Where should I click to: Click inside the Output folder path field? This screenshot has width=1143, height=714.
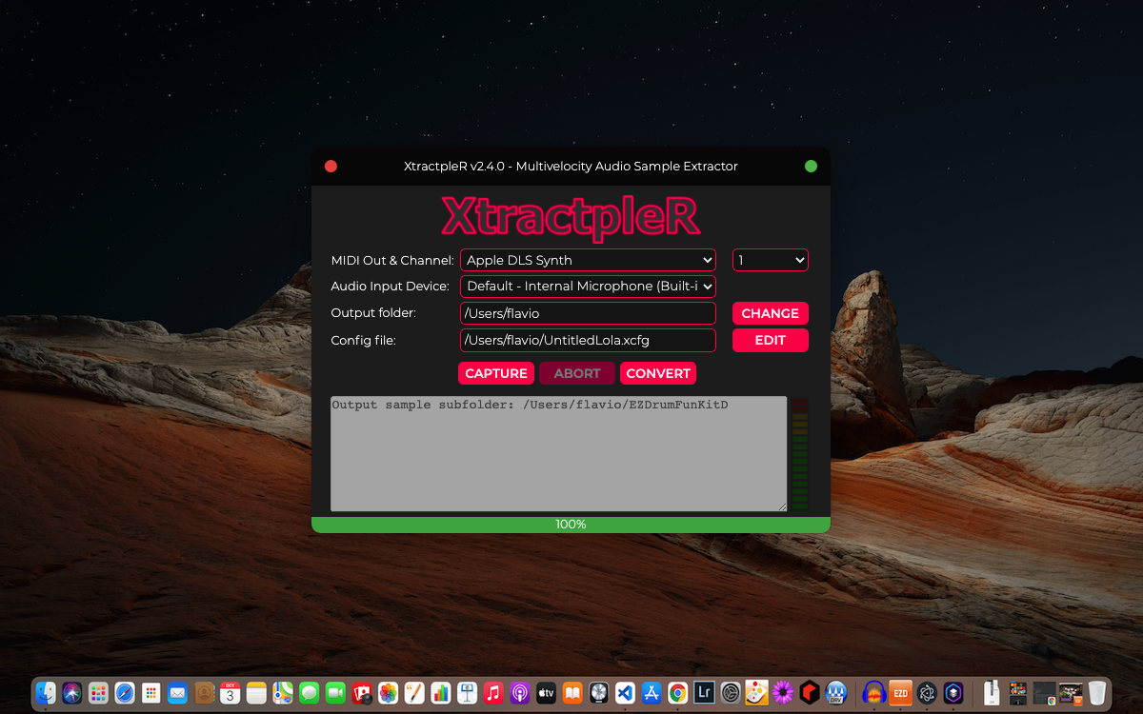[x=588, y=312]
